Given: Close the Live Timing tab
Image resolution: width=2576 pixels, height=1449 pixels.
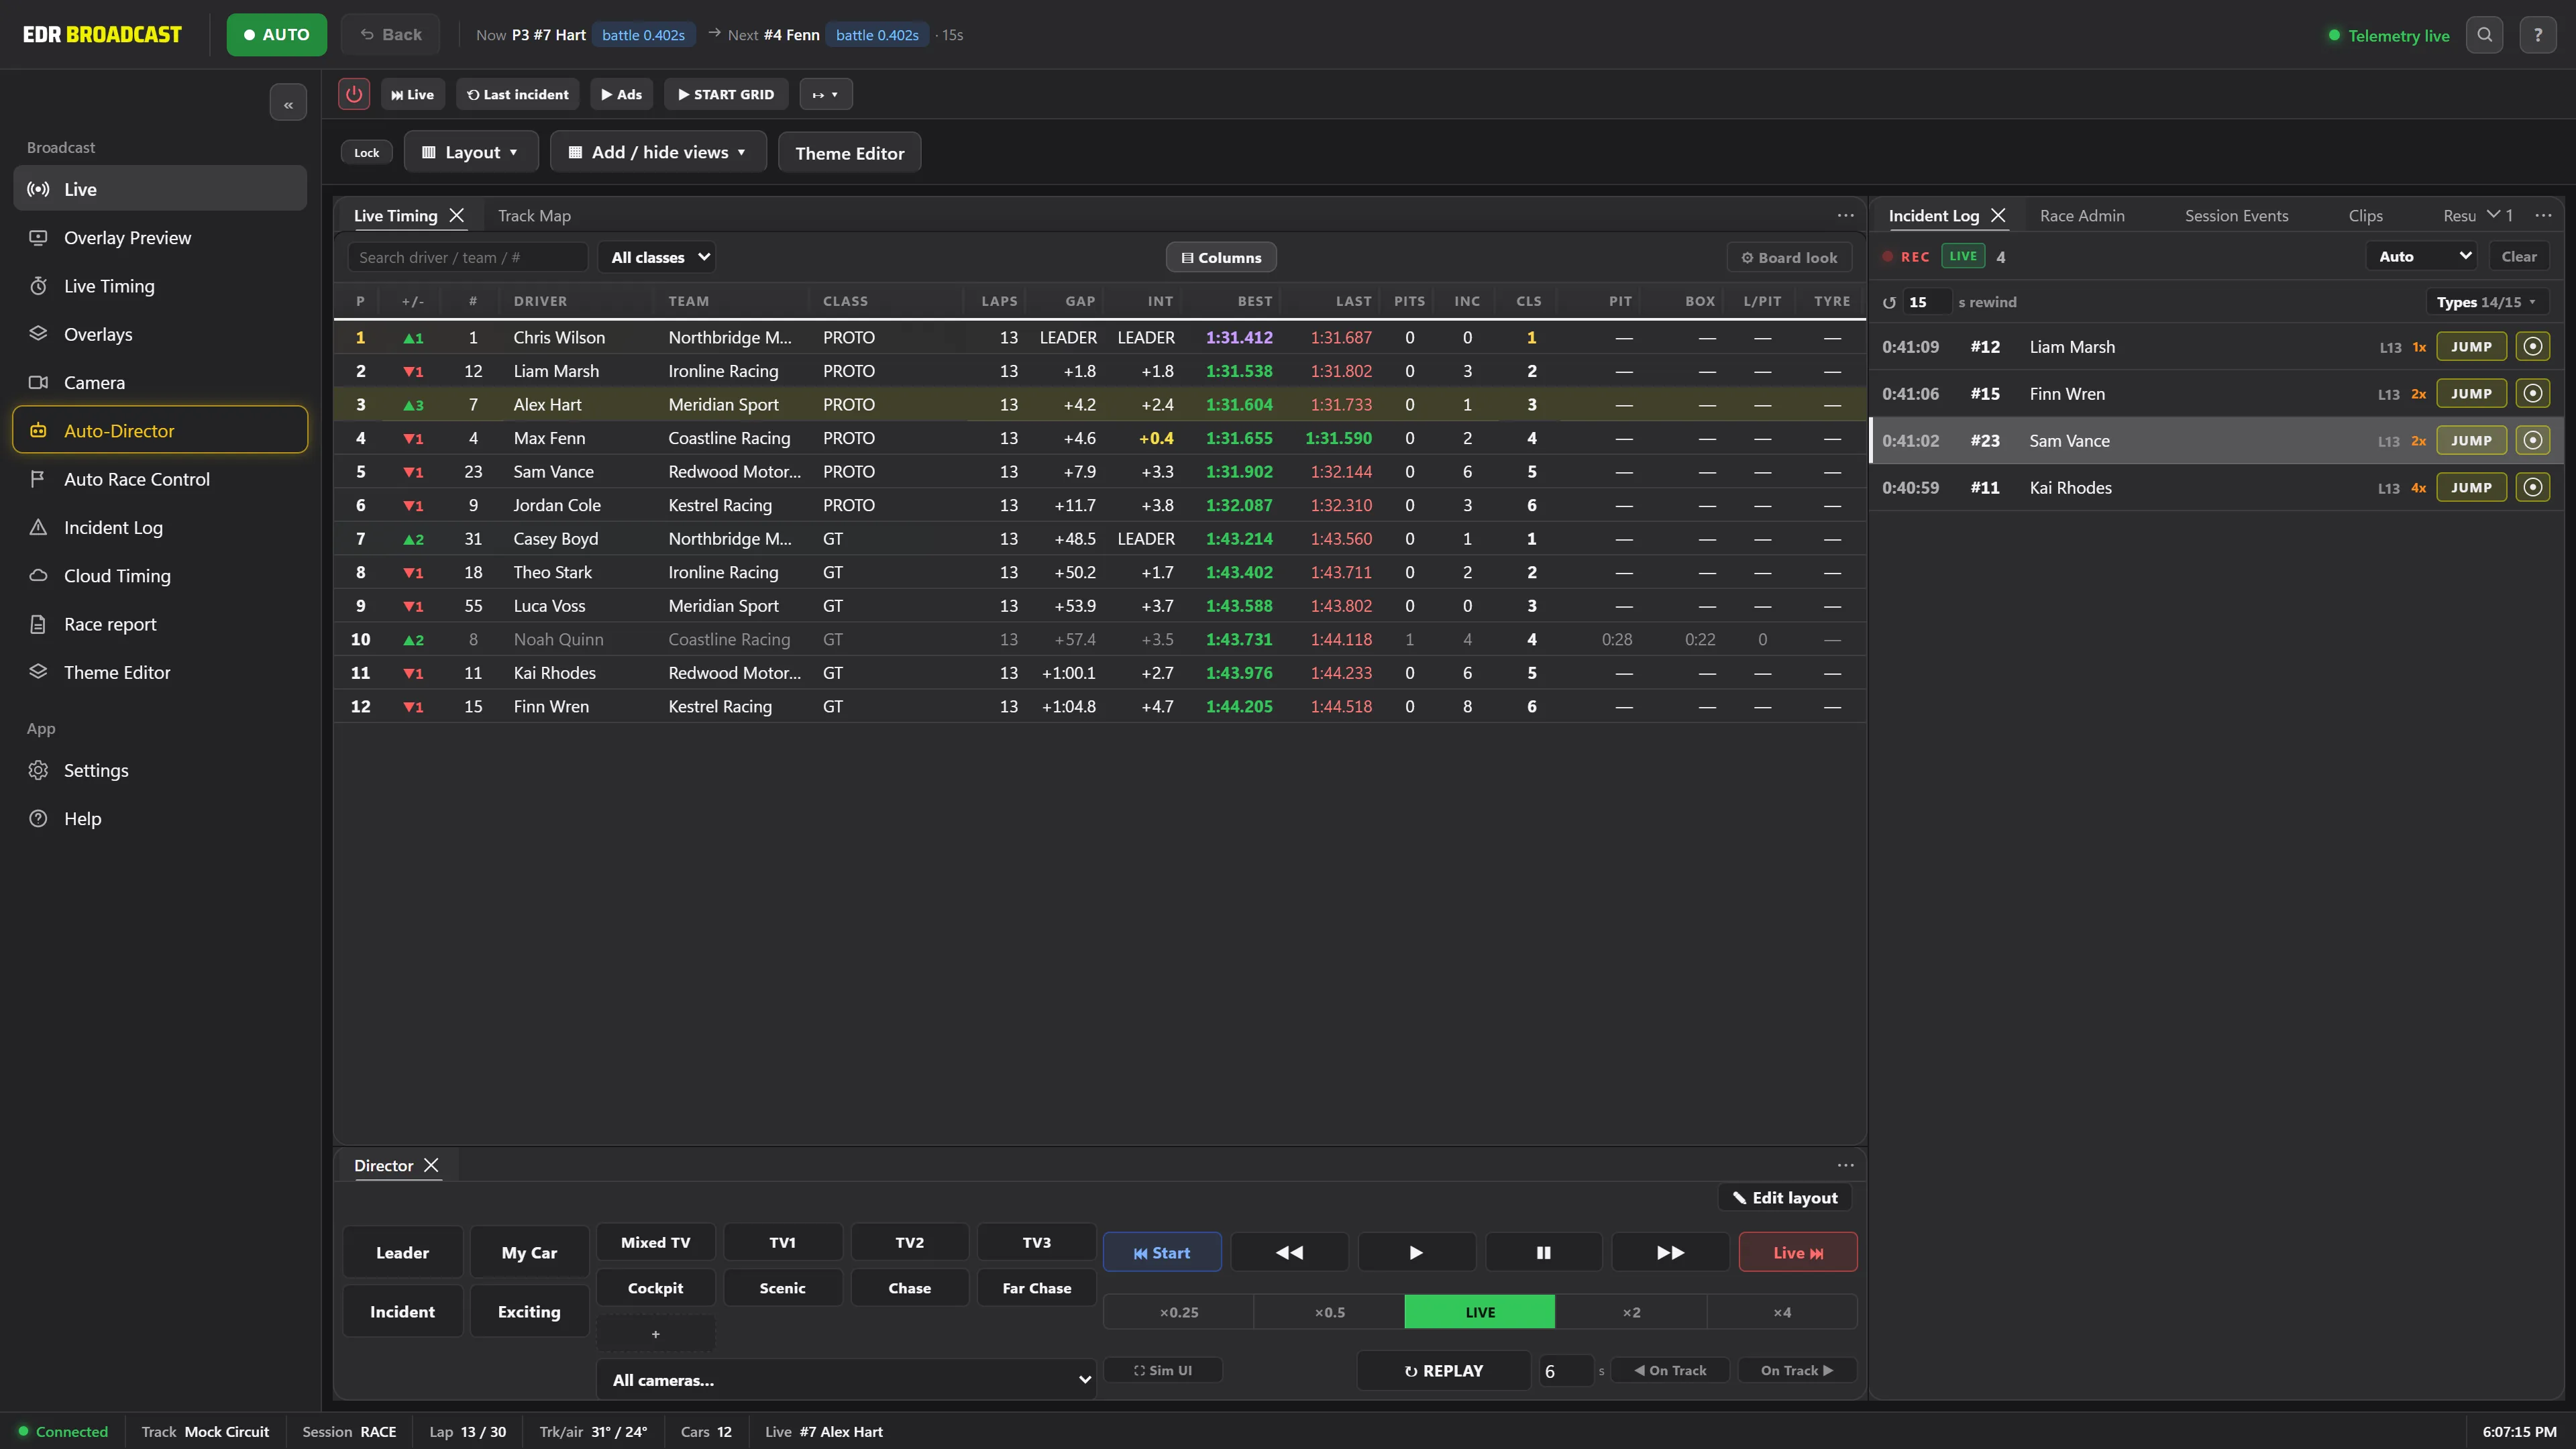Looking at the screenshot, I should click(x=457, y=215).
